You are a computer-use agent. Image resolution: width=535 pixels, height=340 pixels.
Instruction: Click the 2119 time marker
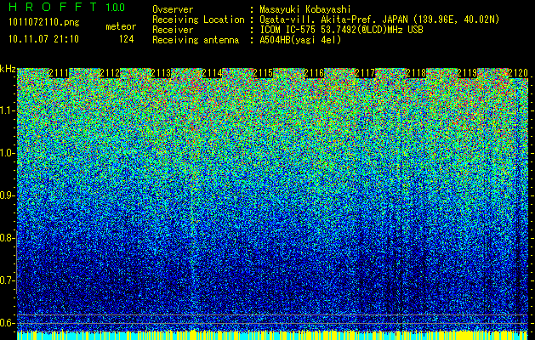467,73
